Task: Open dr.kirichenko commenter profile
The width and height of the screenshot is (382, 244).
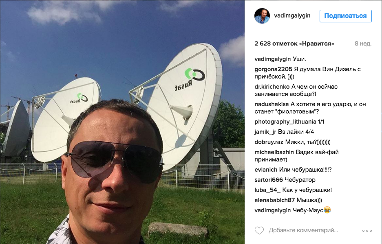Action: click(x=272, y=87)
